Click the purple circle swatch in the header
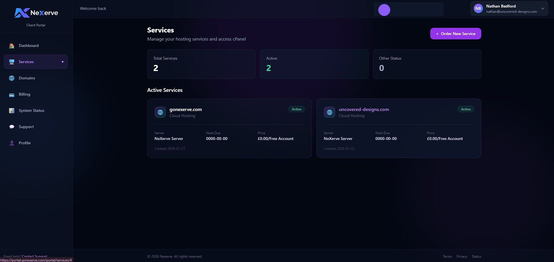 pos(384,10)
